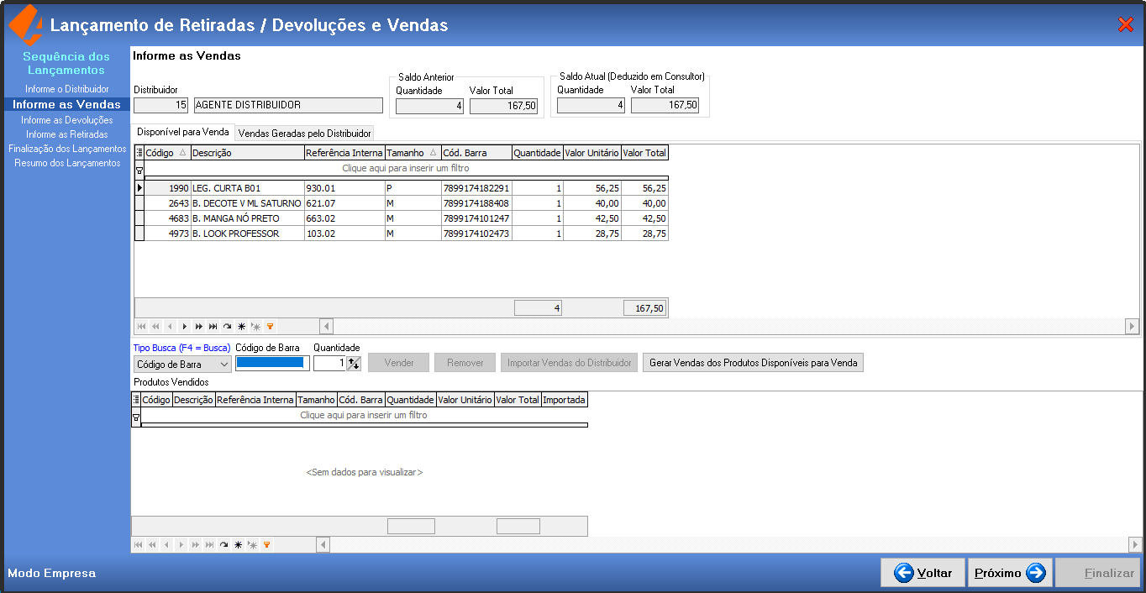Click refresh arrow in Produtos Vendidos navigator

223,545
